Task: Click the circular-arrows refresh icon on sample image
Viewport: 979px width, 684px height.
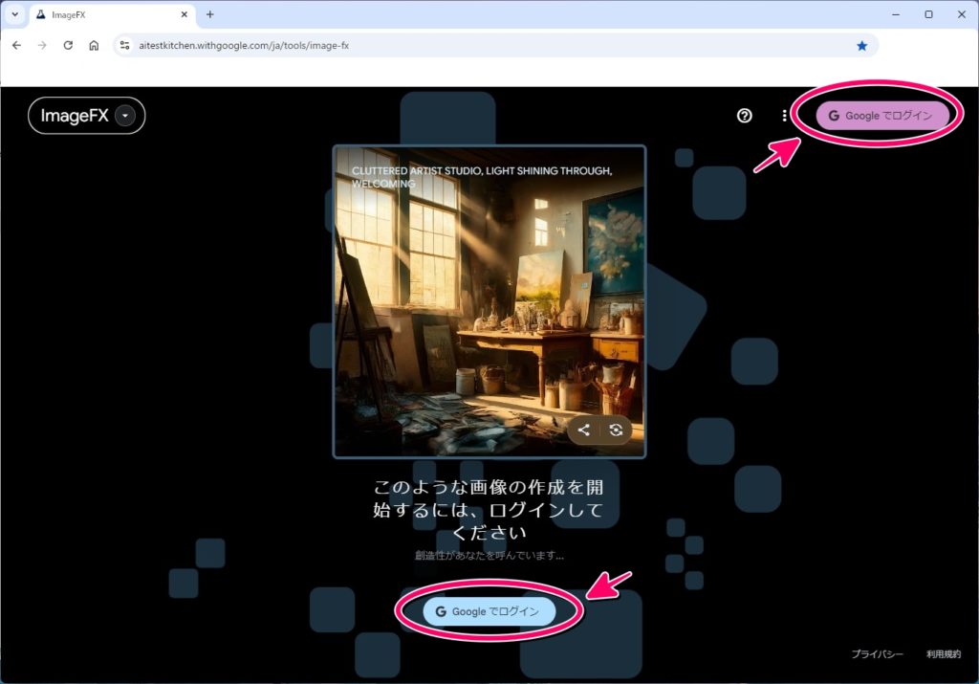Action: coord(616,430)
